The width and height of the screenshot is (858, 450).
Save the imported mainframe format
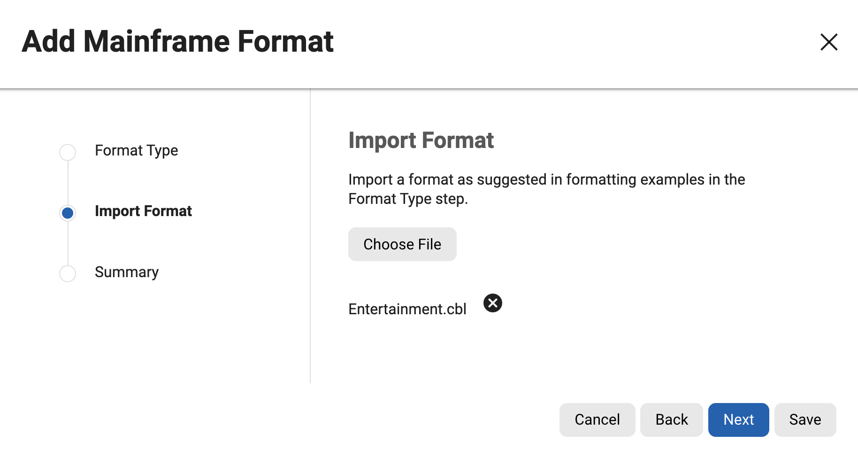(x=805, y=419)
